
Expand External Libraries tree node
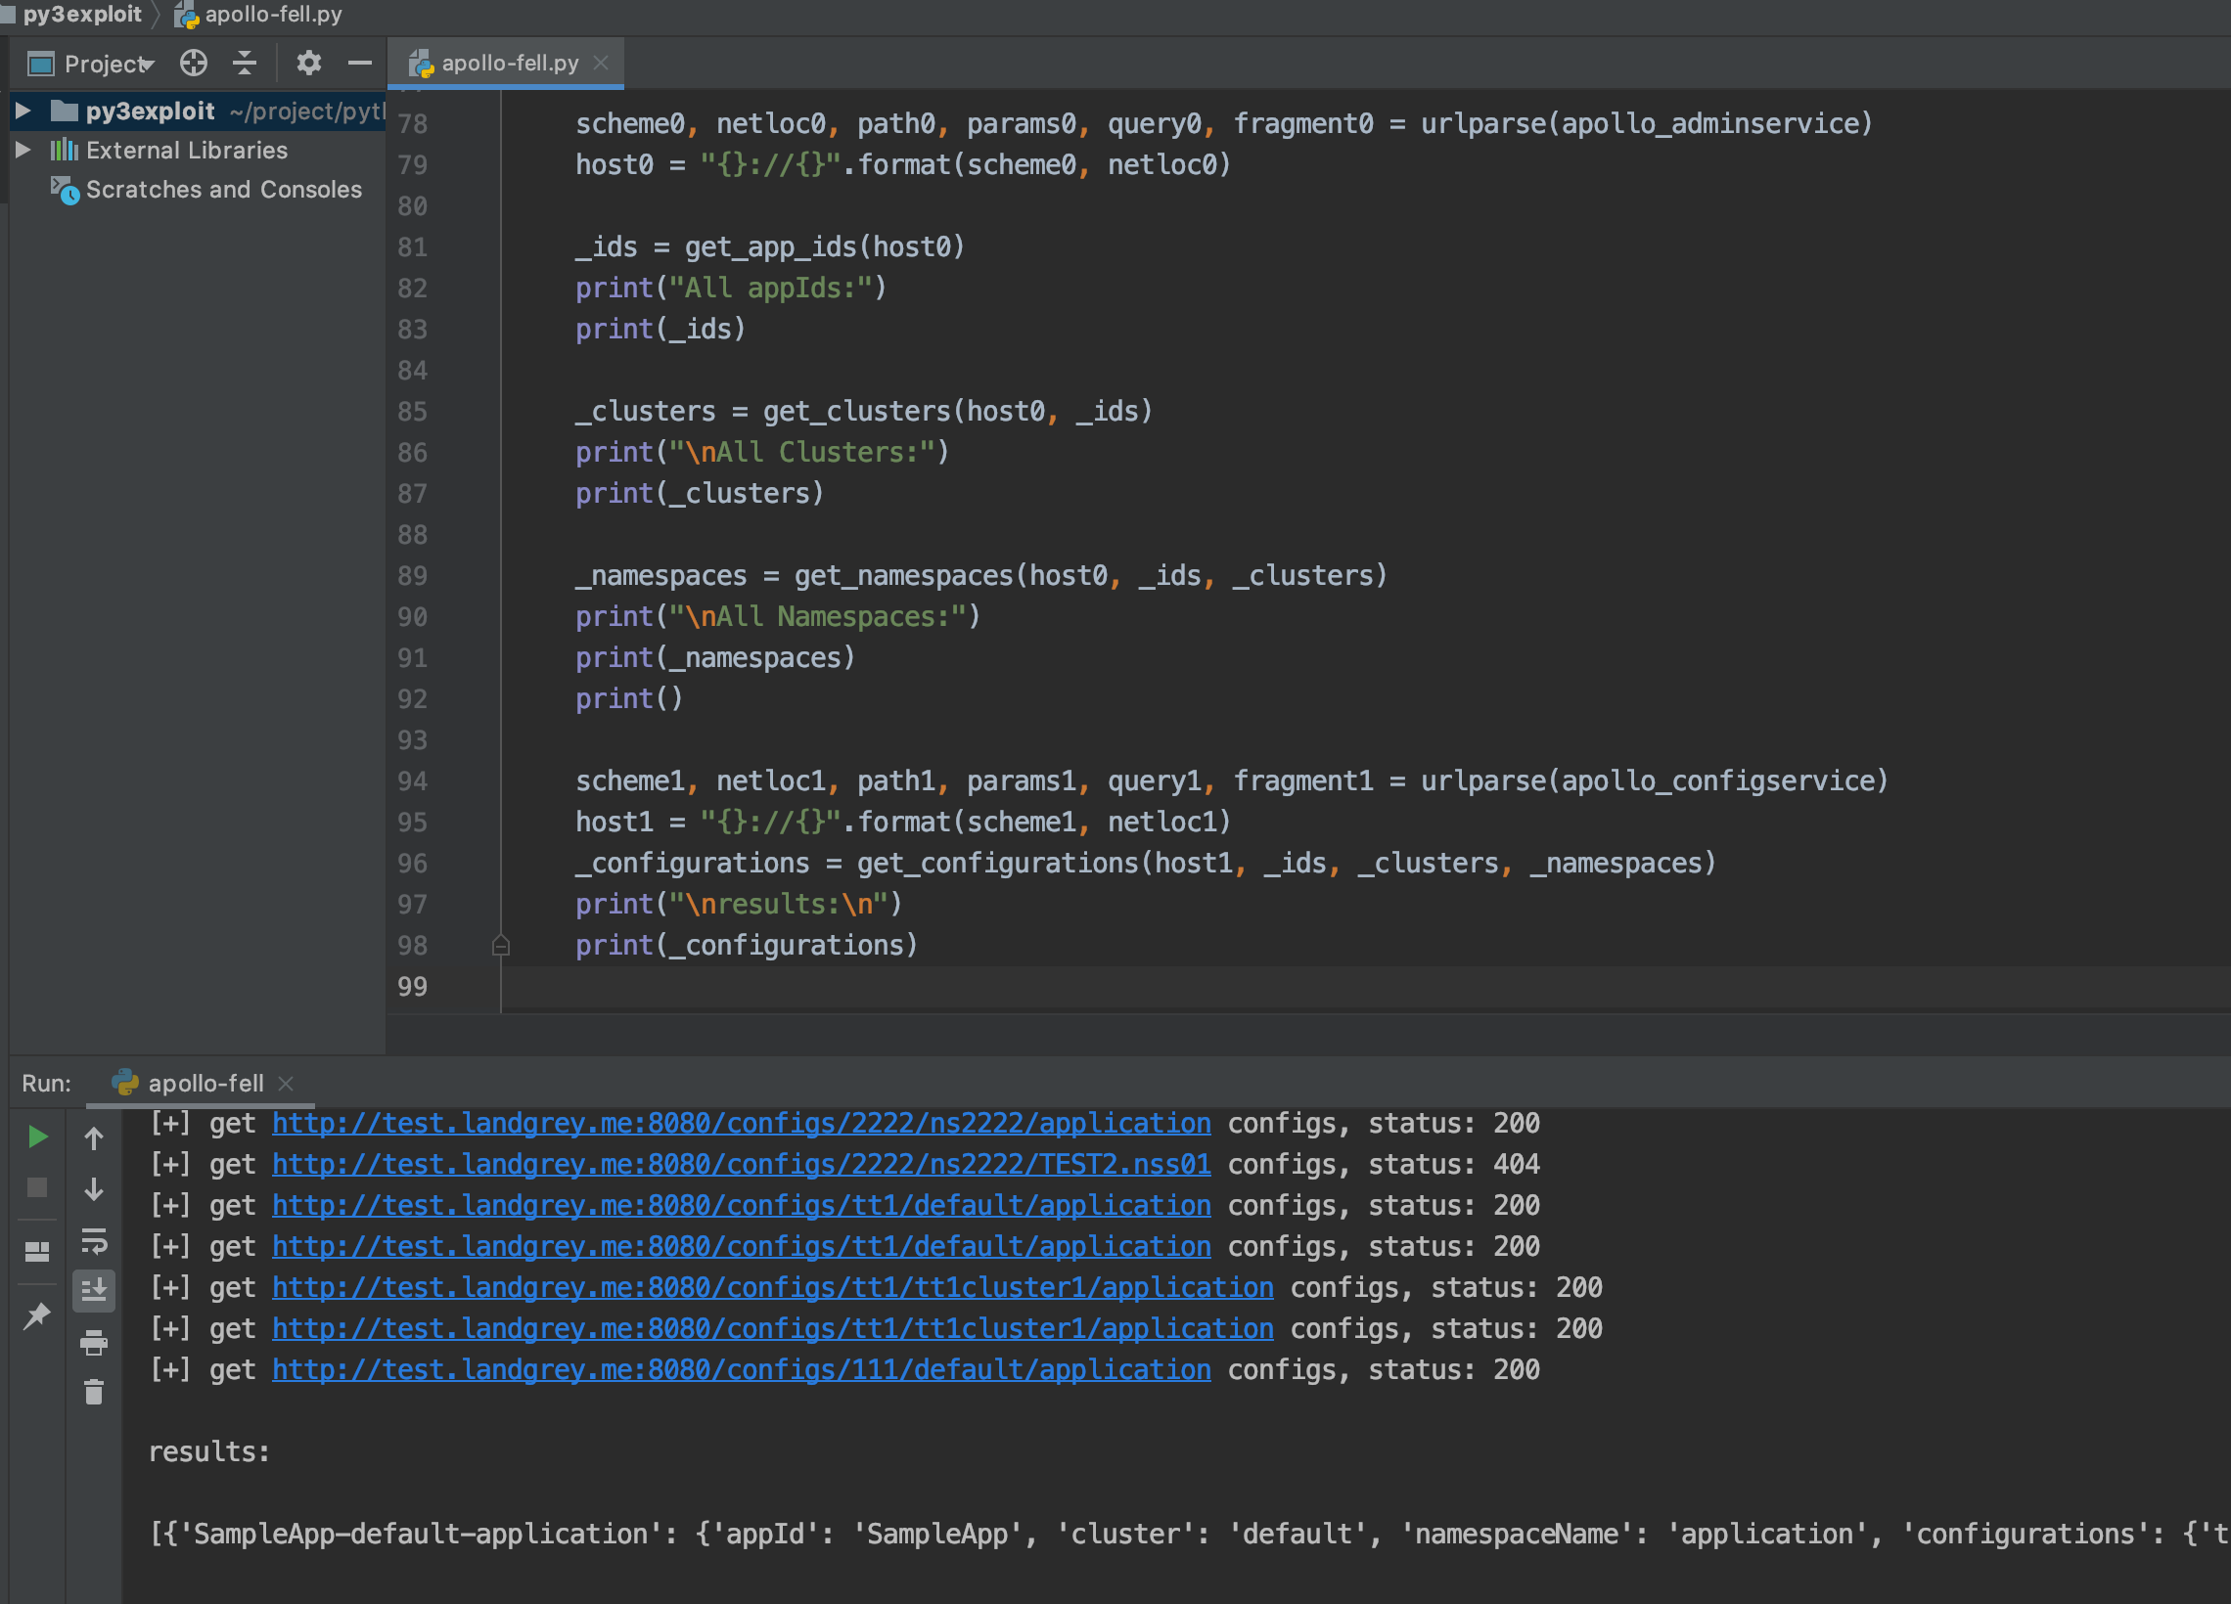(23, 150)
